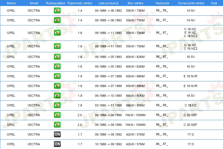Click 74kW / 100KM in the 09.1988 -> 09.1989 row
The height and width of the screenshot is (149, 223).
135,125
